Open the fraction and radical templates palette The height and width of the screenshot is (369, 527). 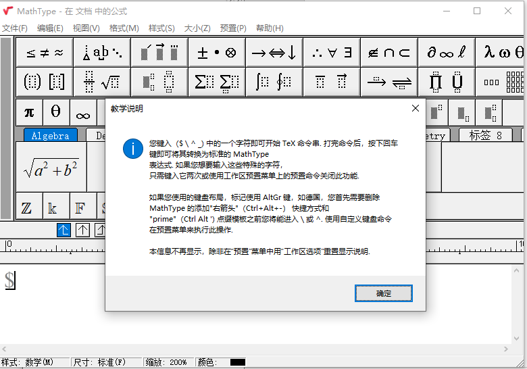tap(102, 82)
